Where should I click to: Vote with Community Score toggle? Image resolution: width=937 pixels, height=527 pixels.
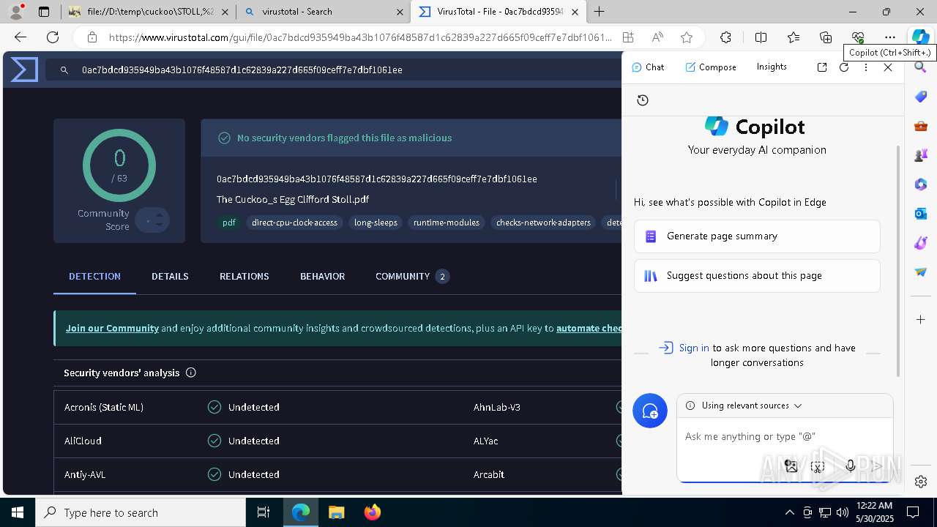tap(152, 220)
